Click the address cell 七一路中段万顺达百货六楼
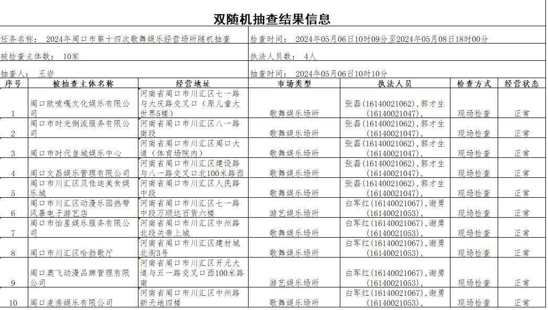This screenshot has height=310, width=548. (x=194, y=208)
